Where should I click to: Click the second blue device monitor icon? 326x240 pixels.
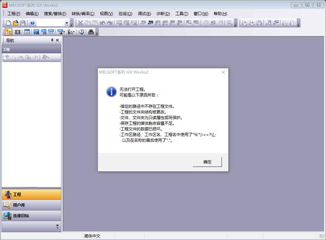[x=43, y=32]
